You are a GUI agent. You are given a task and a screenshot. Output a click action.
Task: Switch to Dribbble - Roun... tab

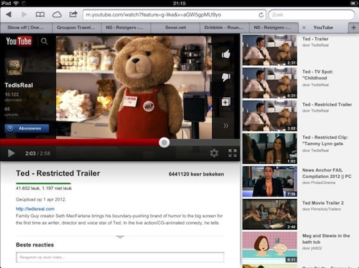coord(224,28)
